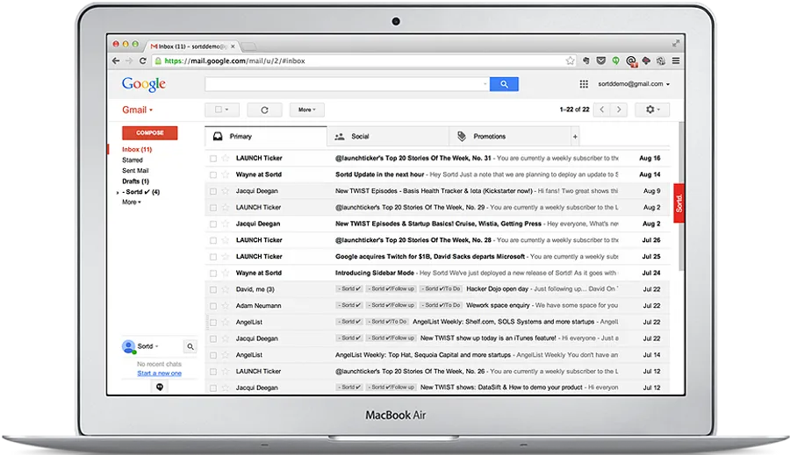Select the LAUNCH Ticker Aug 16 email checkbox
The image size is (790, 455).
213,159
